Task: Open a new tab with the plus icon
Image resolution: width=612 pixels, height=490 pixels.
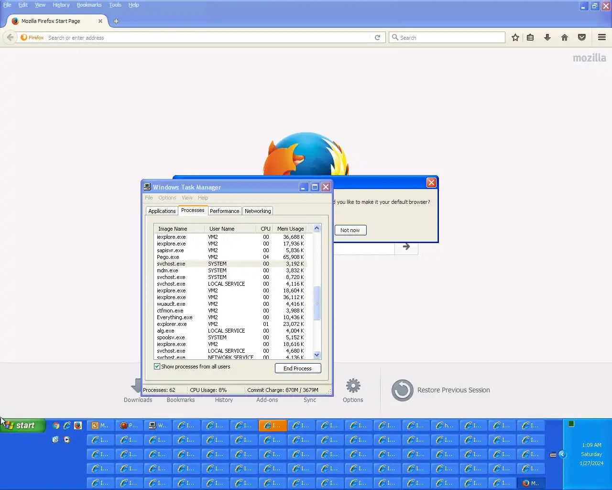Action: [116, 21]
